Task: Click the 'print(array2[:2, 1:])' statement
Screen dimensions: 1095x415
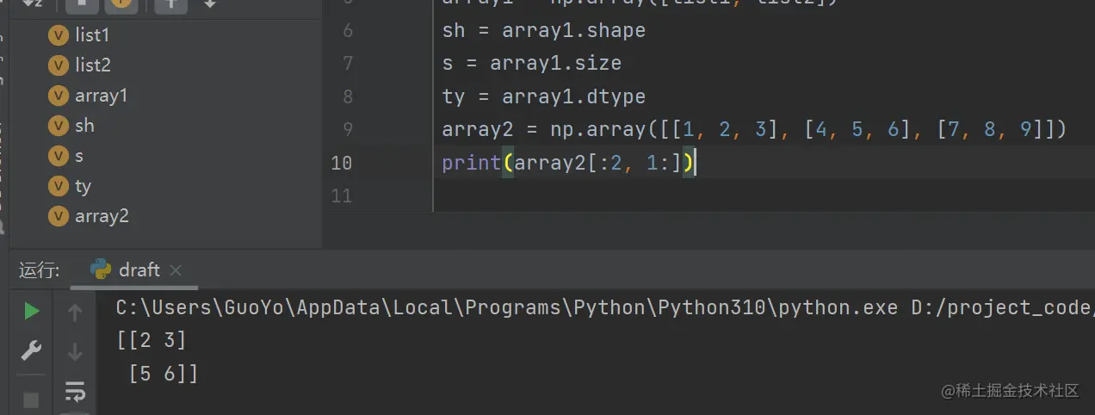Action: [568, 163]
